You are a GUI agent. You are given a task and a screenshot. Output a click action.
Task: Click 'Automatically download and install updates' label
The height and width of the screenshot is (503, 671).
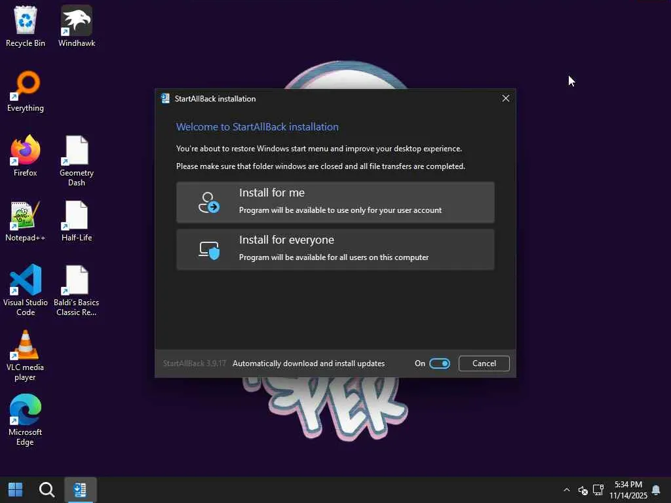click(309, 363)
